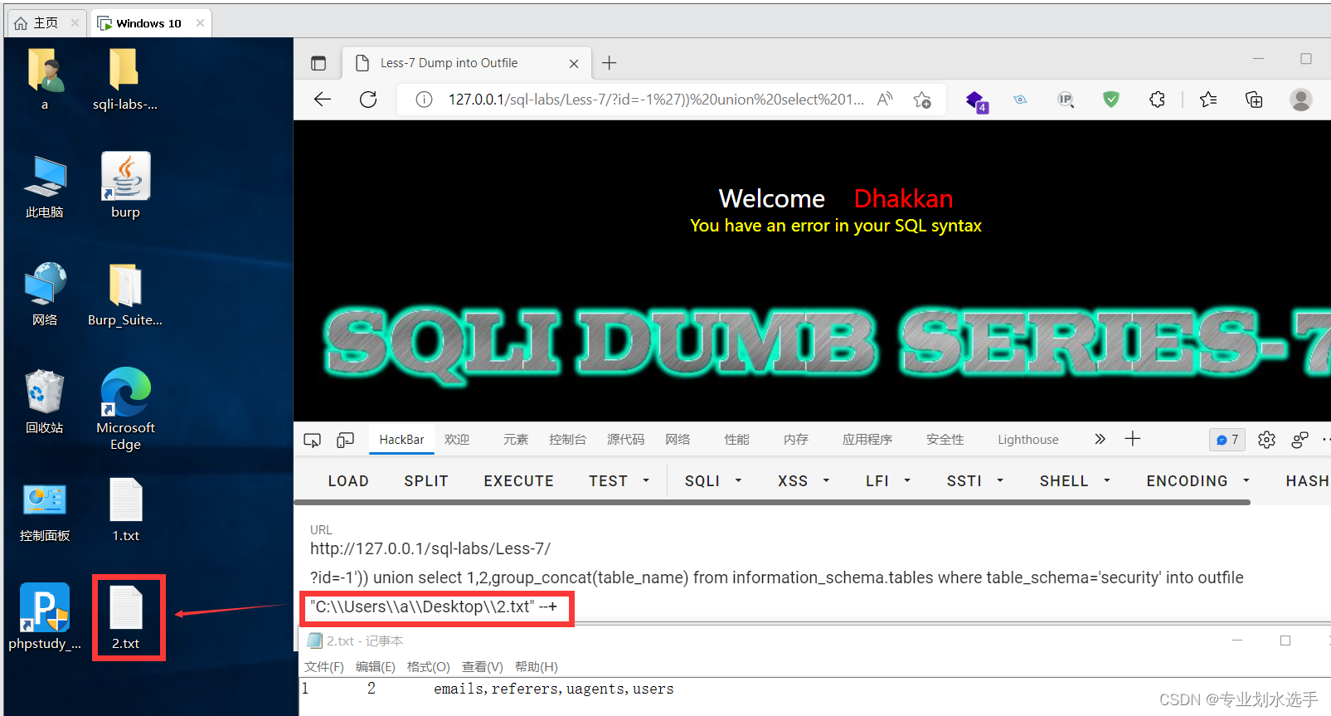Launch the burp shortcut on desktop
The height and width of the screenshot is (716, 1331).
click(125, 186)
